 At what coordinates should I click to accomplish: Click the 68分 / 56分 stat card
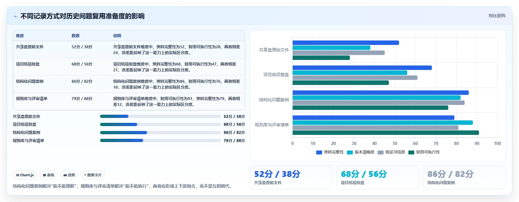tap(378, 177)
